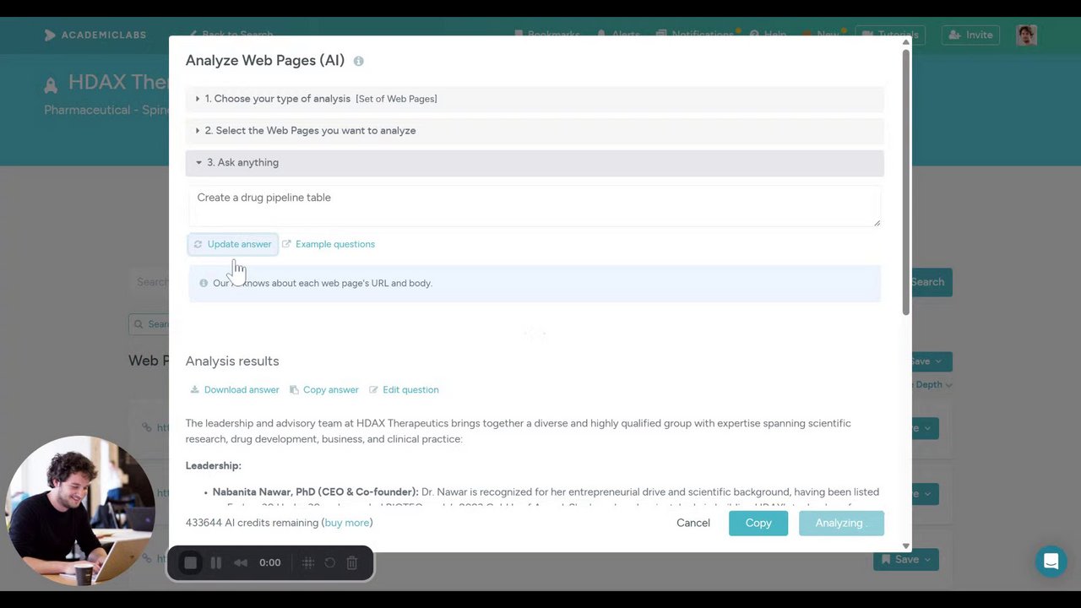
Task: Click the dialog scrollbar thumb
Action: click(x=906, y=182)
